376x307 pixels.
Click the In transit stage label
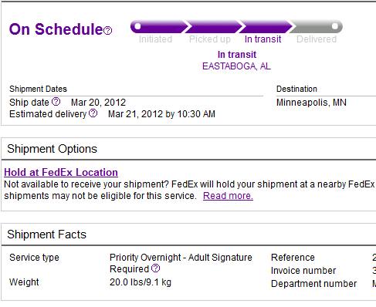click(x=263, y=39)
